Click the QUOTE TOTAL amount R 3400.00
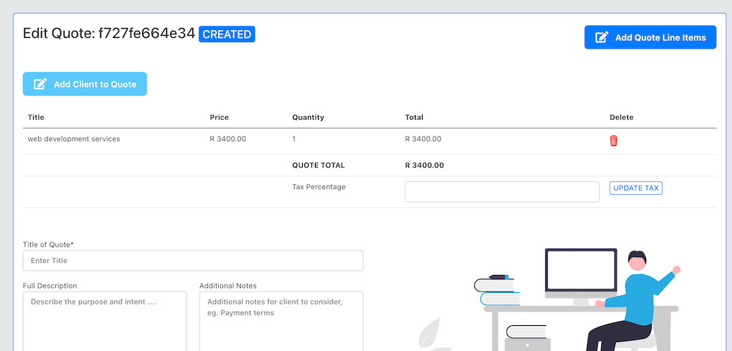This screenshot has width=732, height=351. pyautogui.click(x=424, y=165)
